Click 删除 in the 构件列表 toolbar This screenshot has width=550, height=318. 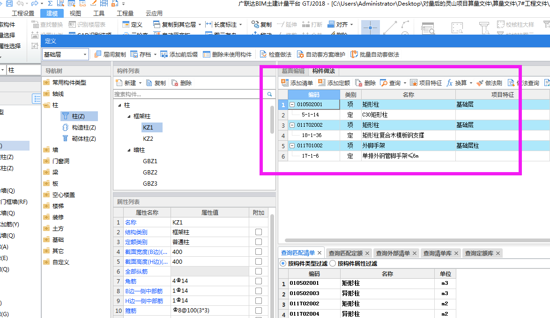pyautogui.click(x=182, y=83)
